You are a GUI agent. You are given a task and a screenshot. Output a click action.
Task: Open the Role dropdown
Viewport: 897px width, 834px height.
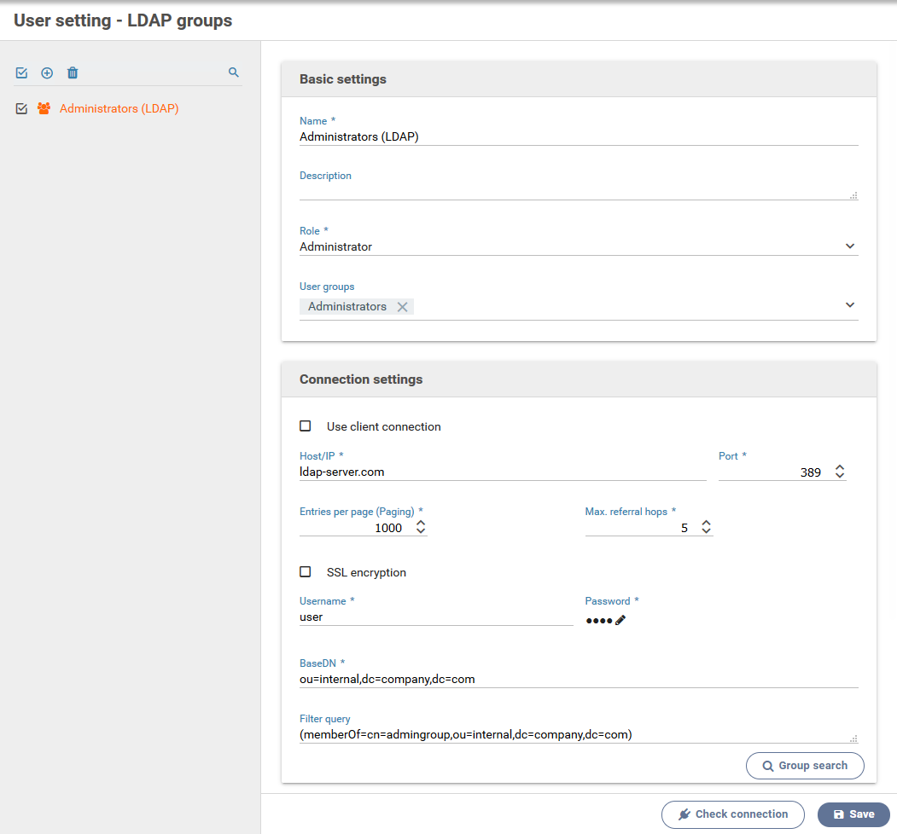coord(849,246)
